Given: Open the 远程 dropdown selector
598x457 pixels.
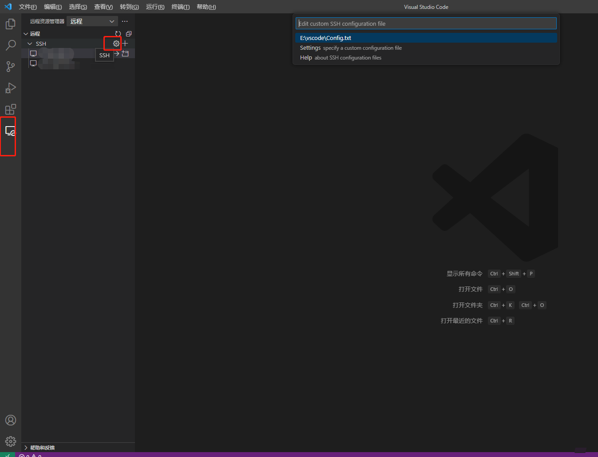Looking at the screenshot, I should [x=92, y=21].
